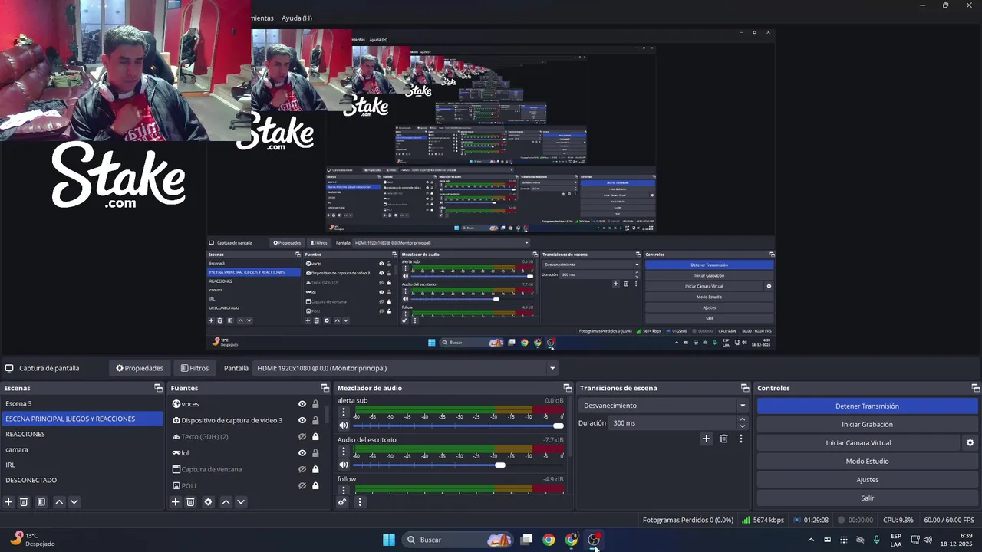Open transition properties three-dot menu
Viewport: 982px width, 552px height.
pyautogui.click(x=741, y=439)
